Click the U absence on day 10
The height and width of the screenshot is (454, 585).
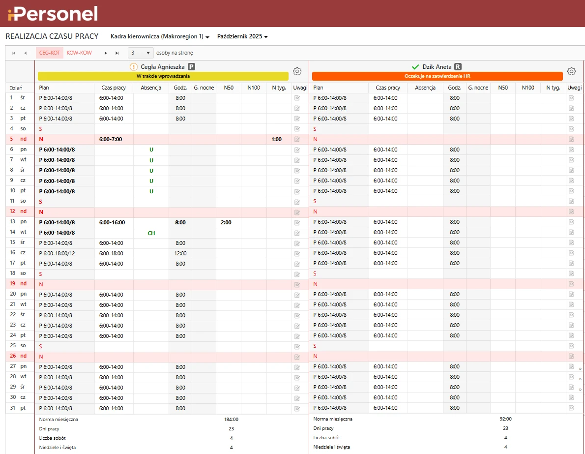point(151,191)
